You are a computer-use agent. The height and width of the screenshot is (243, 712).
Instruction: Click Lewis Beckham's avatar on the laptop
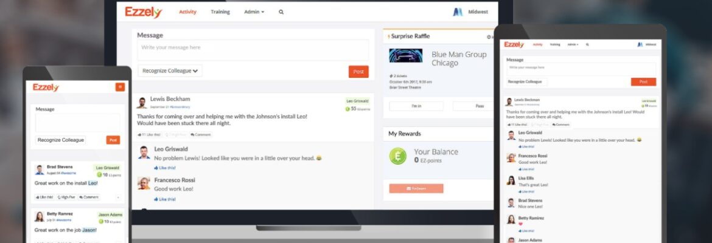coord(142,103)
